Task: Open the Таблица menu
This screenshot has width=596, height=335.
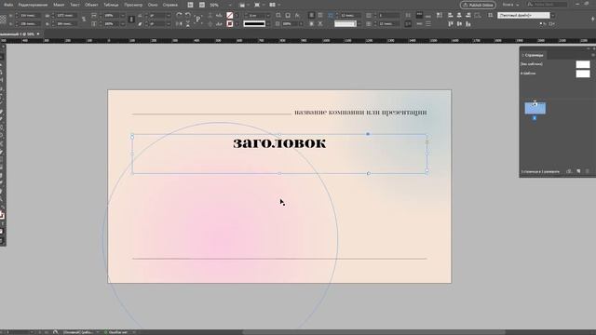Action: [x=111, y=5]
